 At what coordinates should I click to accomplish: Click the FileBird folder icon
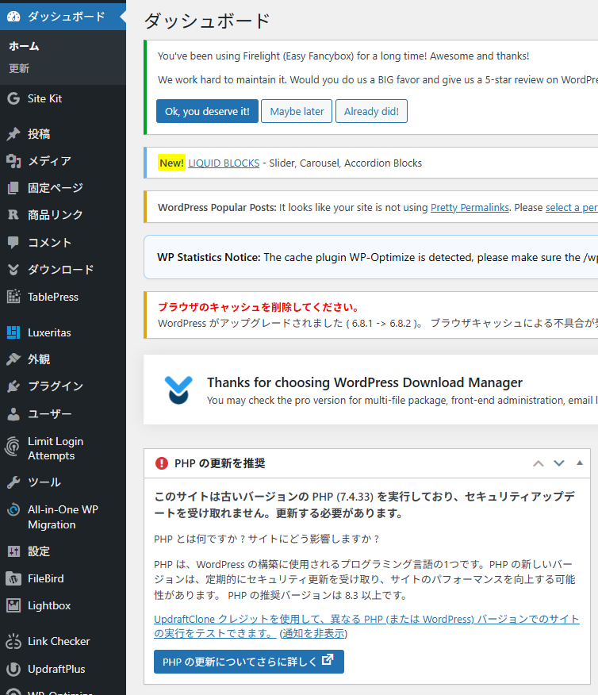[13, 578]
